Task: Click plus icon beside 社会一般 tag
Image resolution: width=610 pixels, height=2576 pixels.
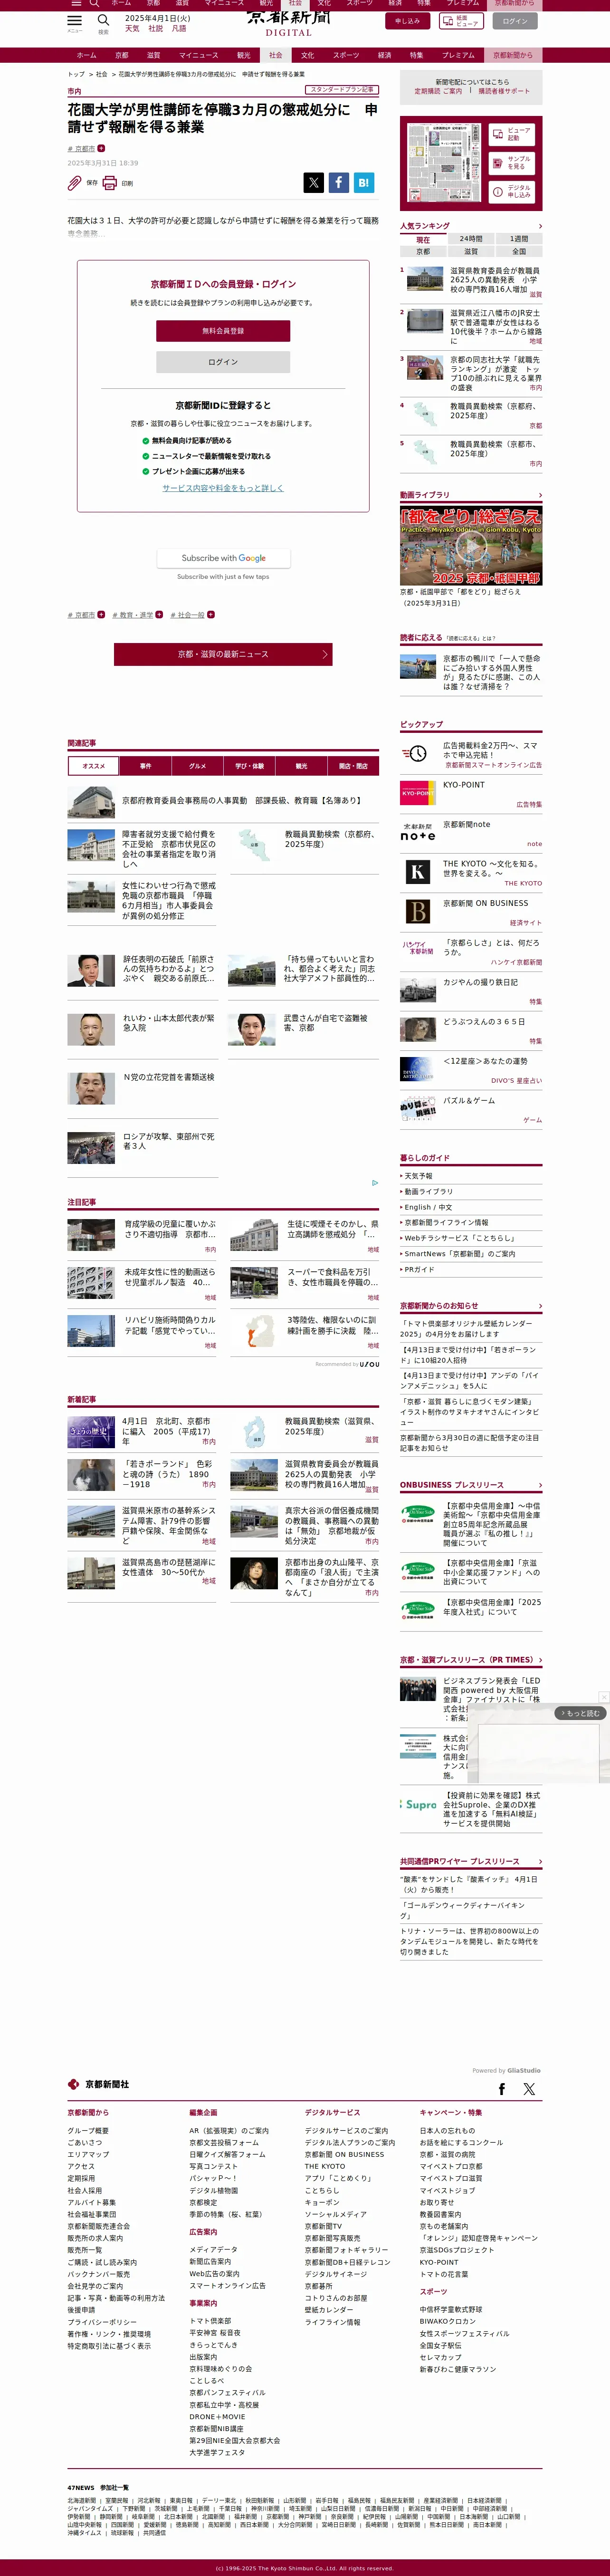Action: coord(211,615)
